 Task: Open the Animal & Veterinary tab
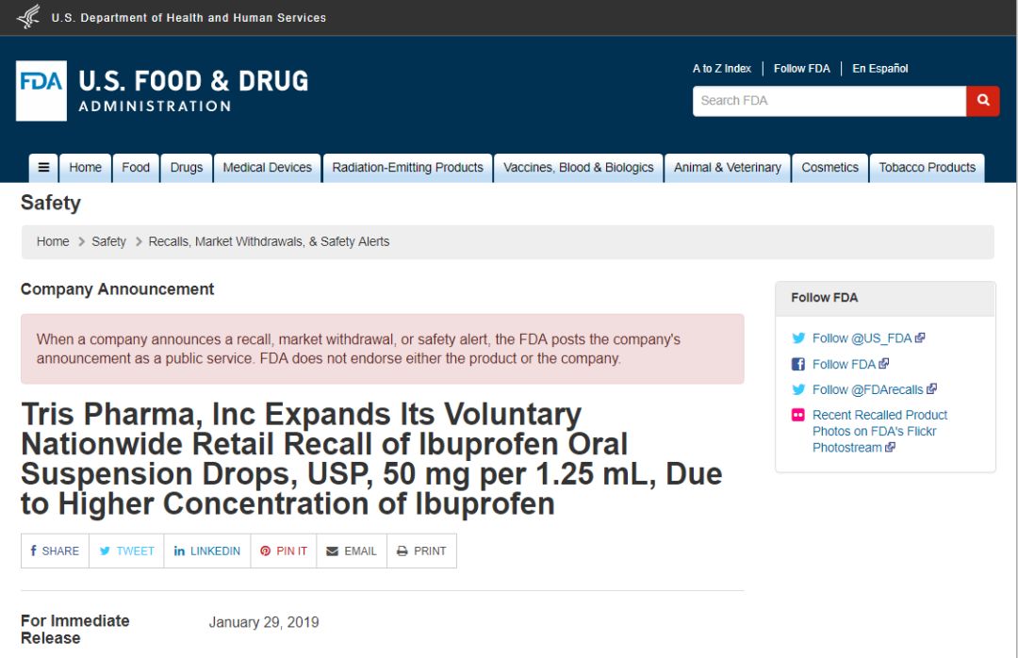pyautogui.click(x=727, y=168)
